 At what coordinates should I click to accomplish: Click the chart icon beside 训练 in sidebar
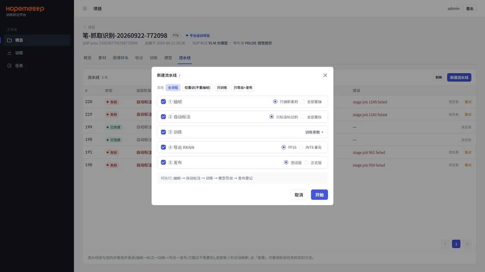coord(9,53)
